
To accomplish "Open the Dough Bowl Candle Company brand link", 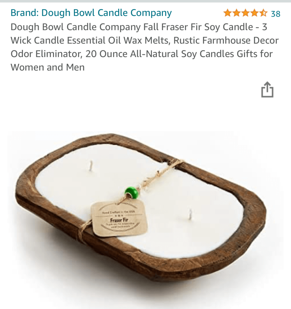I will pos(91,13).
